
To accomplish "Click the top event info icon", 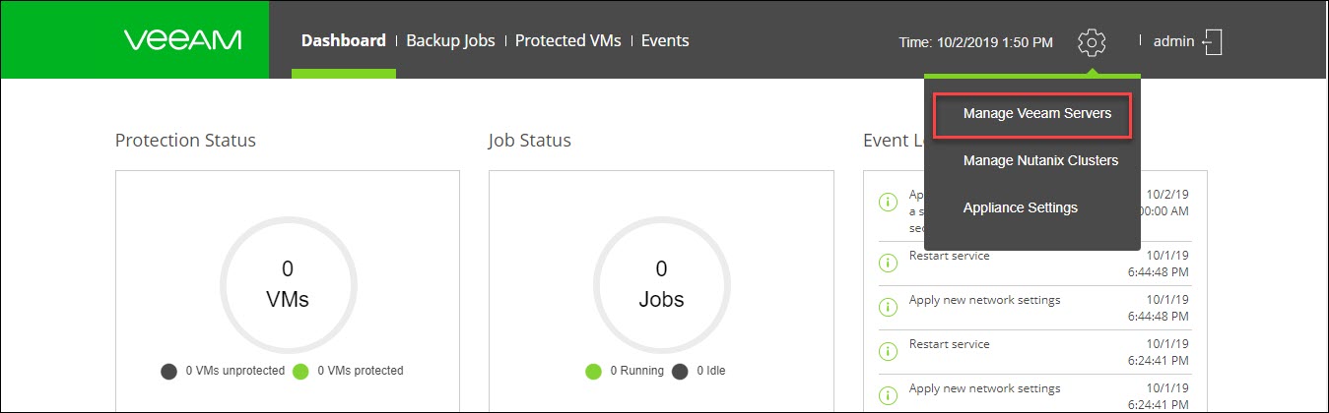I will click(888, 203).
